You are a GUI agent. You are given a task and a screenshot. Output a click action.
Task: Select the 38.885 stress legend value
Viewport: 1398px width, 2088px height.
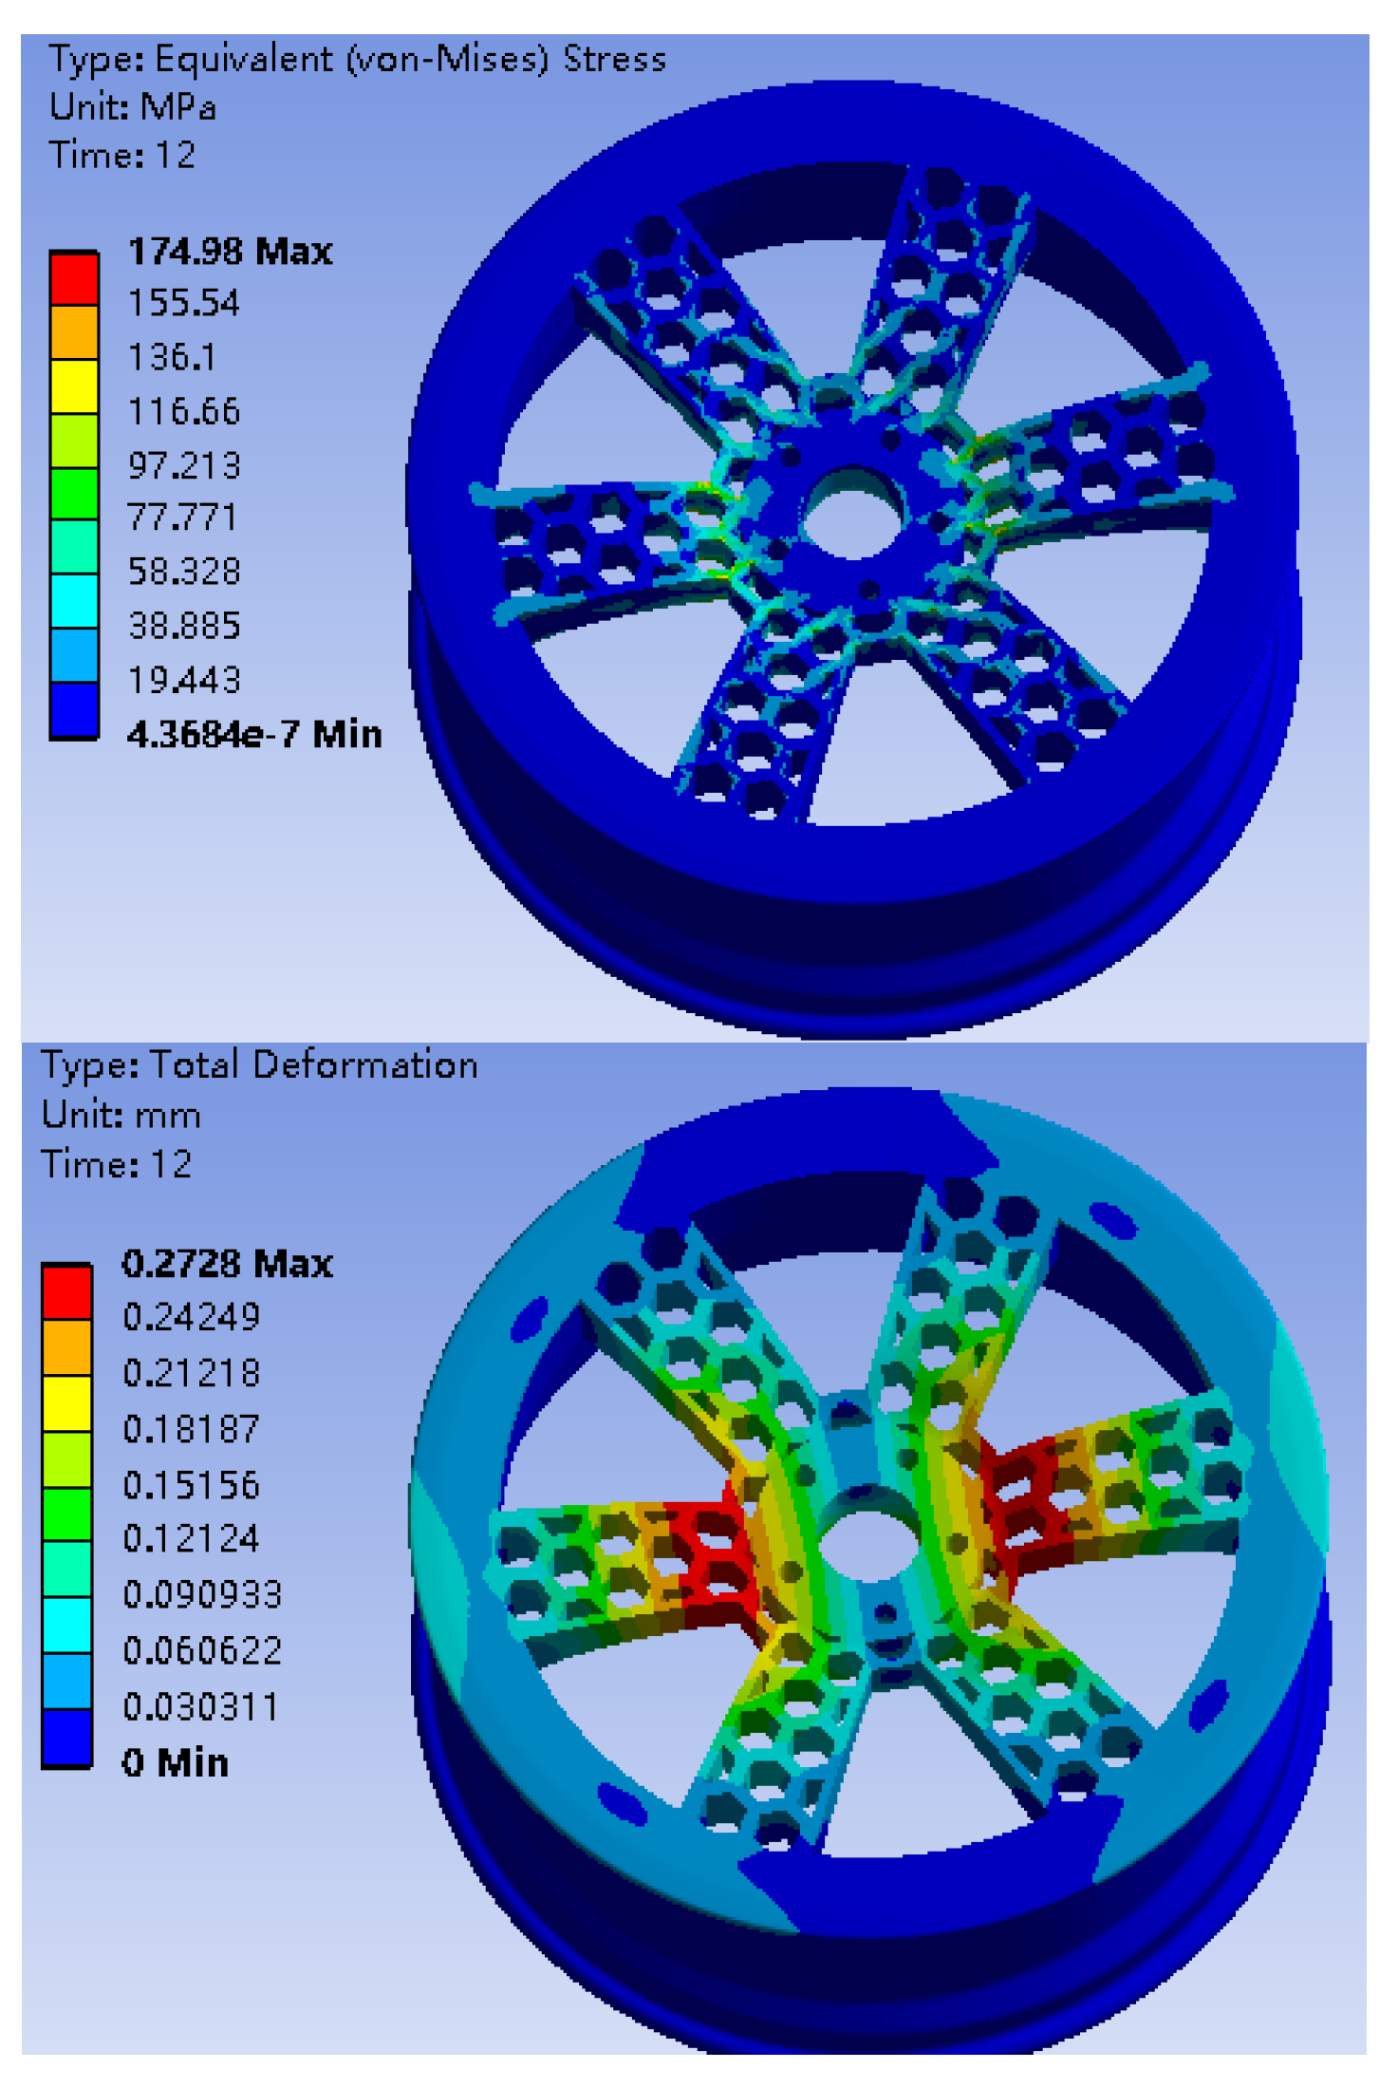pyautogui.click(x=184, y=626)
